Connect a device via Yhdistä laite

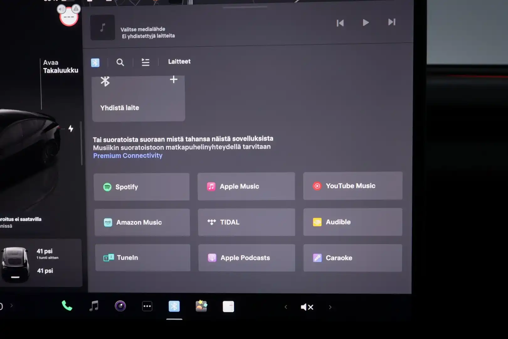[139, 98]
